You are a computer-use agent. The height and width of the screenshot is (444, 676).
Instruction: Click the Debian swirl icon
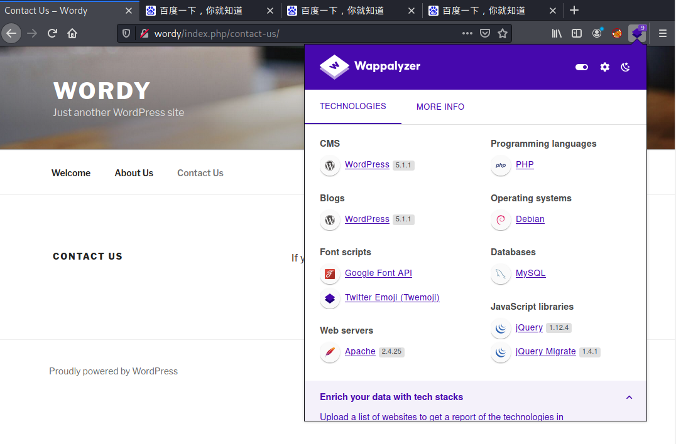pos(501,220)
